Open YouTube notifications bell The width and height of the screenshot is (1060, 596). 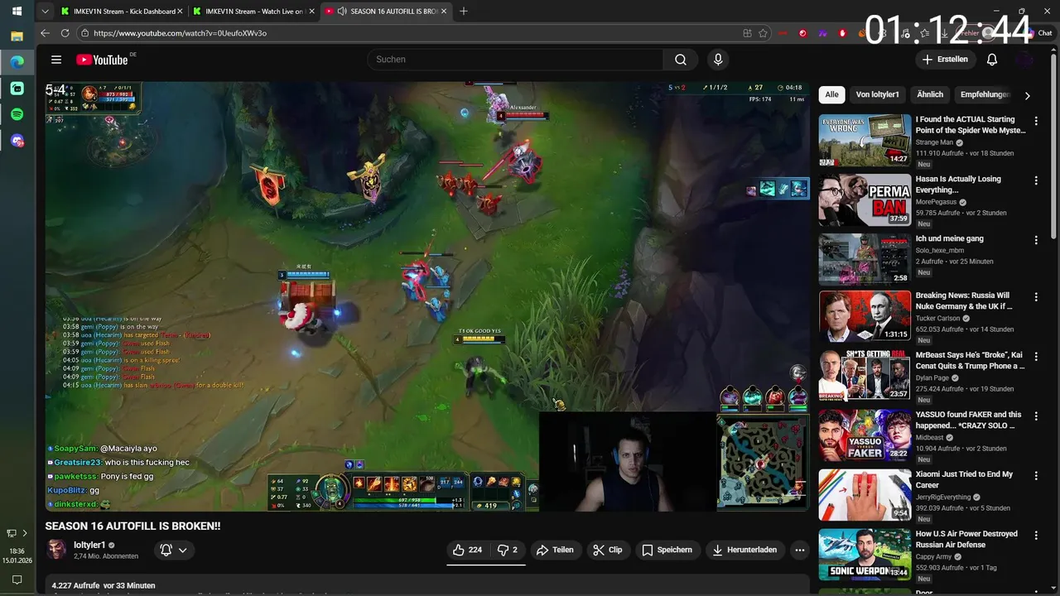pyautogui.click(x=992, y=60)
